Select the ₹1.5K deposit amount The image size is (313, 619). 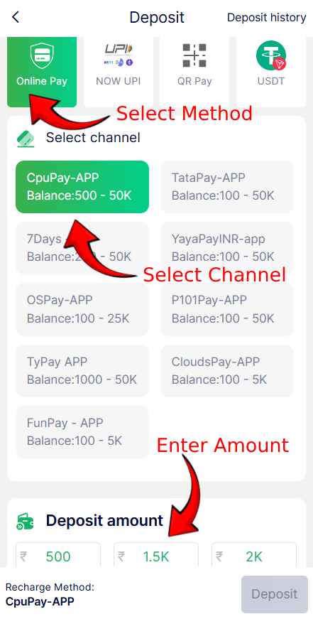(156, 556)
